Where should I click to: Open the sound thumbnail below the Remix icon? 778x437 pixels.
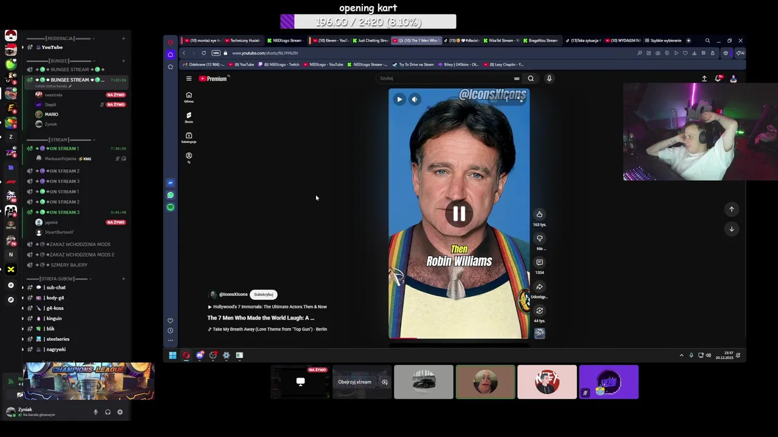click(539, 333)
